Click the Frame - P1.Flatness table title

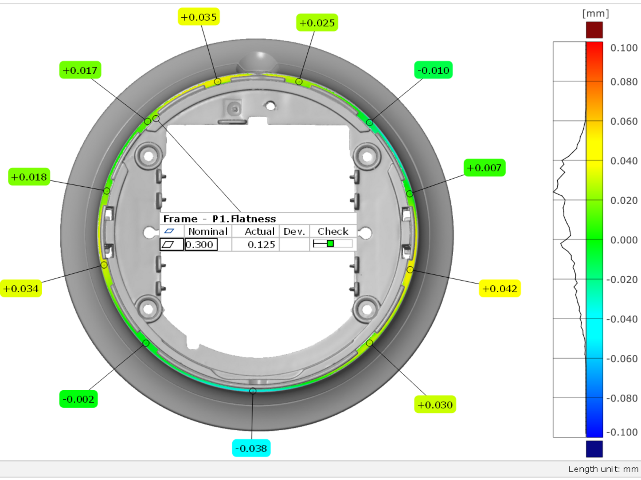pos(220,219)
